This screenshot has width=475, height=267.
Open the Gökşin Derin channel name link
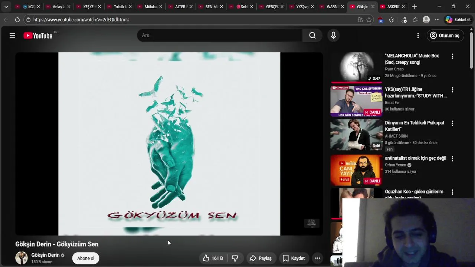coord(45,255)
